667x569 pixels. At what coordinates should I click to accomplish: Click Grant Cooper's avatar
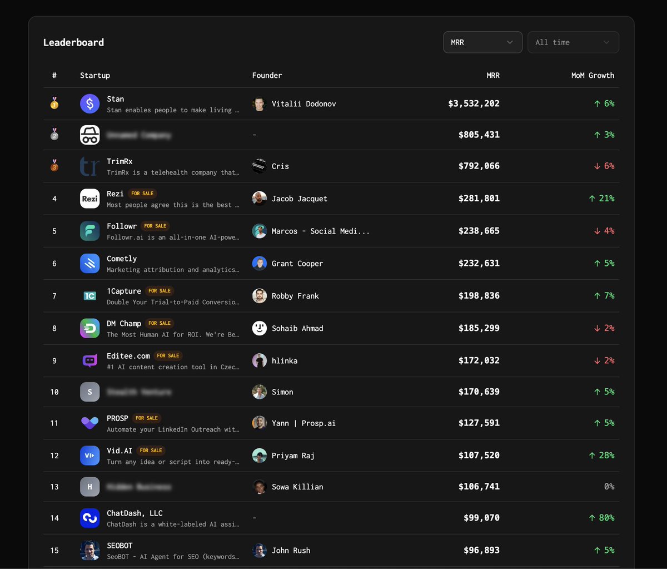(x=260, y=264)
